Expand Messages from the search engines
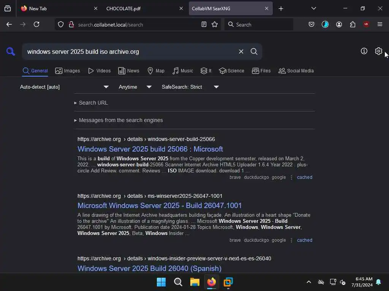The width and height of the screenshot is (389, 291). coord(119,120)
